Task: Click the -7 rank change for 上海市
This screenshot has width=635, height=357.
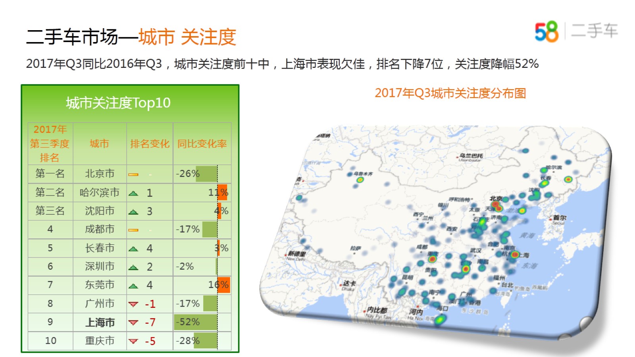Action: pyautogui.click(x=150, y=322)
